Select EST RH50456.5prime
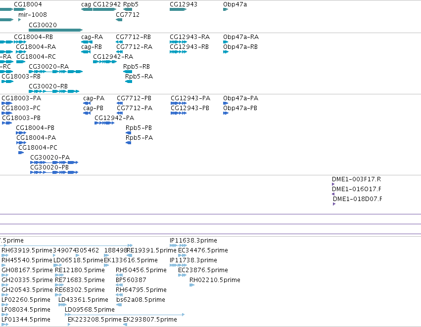This screenshot has width=421, height=327. click(x=141, y=271)
